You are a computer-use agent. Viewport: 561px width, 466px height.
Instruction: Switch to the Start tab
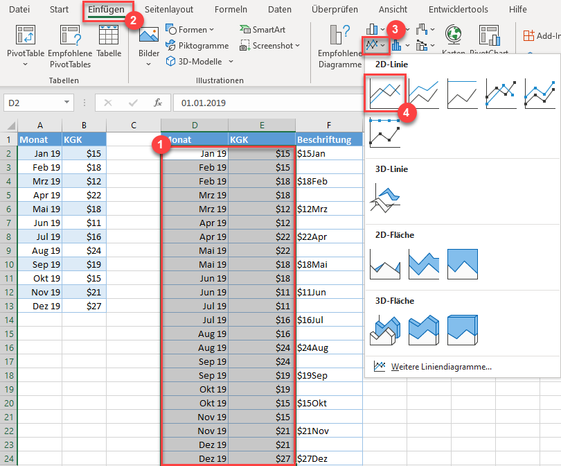click(59, 9)
